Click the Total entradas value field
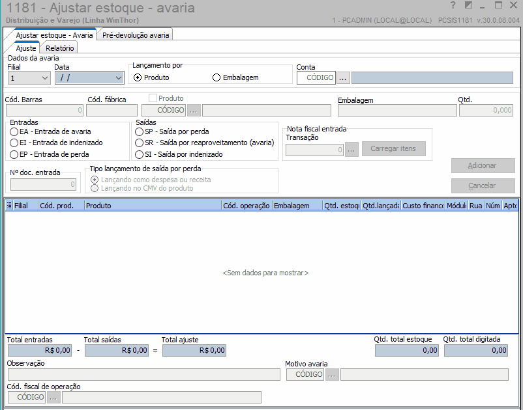 click(x=40, y=350)
